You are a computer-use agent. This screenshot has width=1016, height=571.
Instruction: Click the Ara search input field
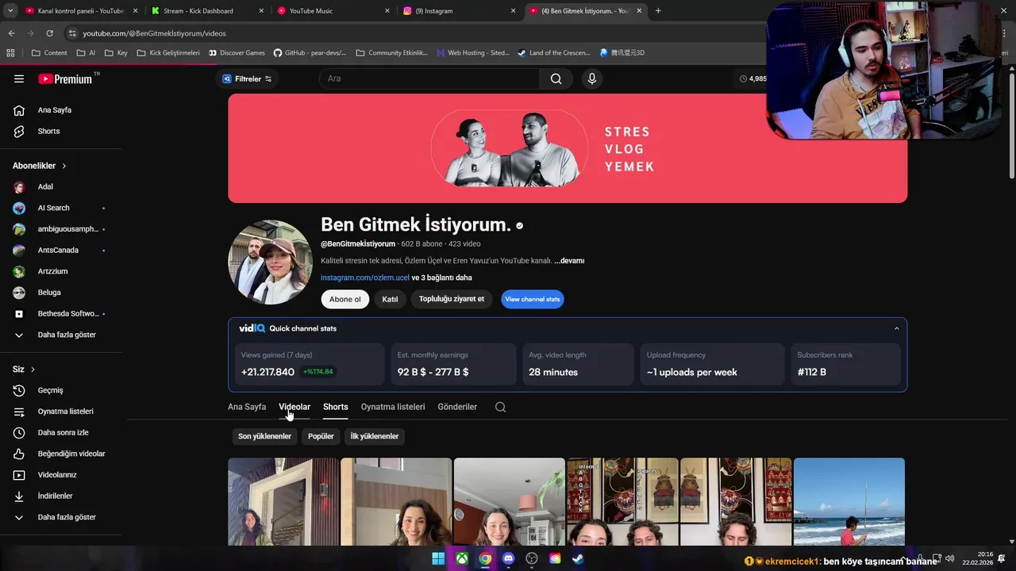pos(429,79)
